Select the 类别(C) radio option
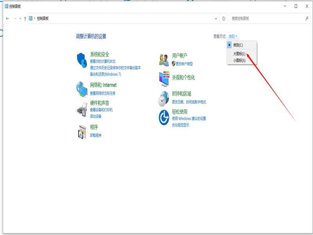313x235 pixels. [x=238, y=45]
